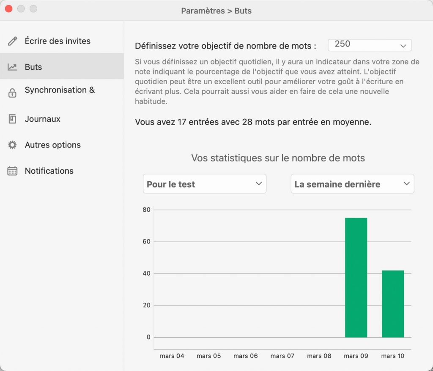Click the Définissez votre objectif de nombre de mots label
The image size is (433, 371).
[225, 46]
